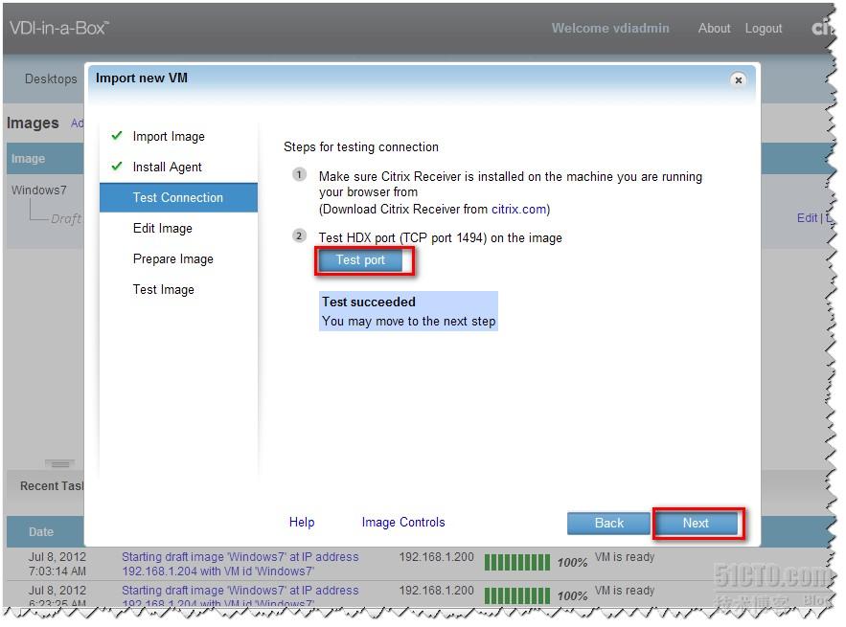Image resolution: width=846 pixels, height=627 pixels.
Task: Click the Date column header
Action: (x=41, y=531)
